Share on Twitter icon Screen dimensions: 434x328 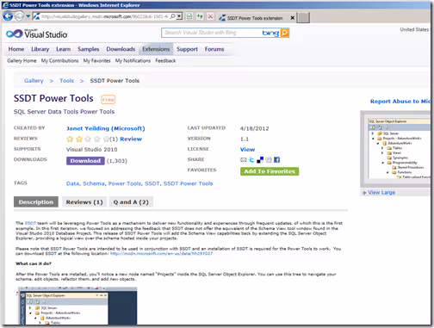251,160
